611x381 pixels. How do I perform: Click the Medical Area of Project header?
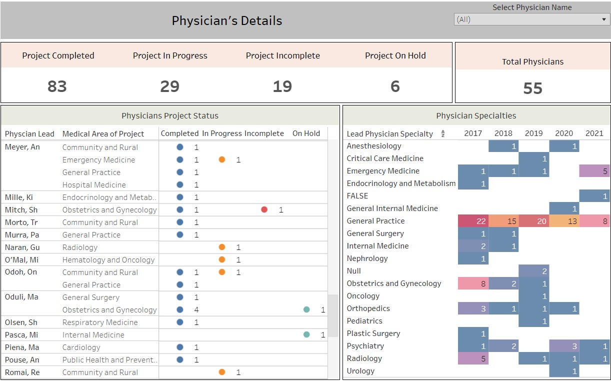click(103, 134)
